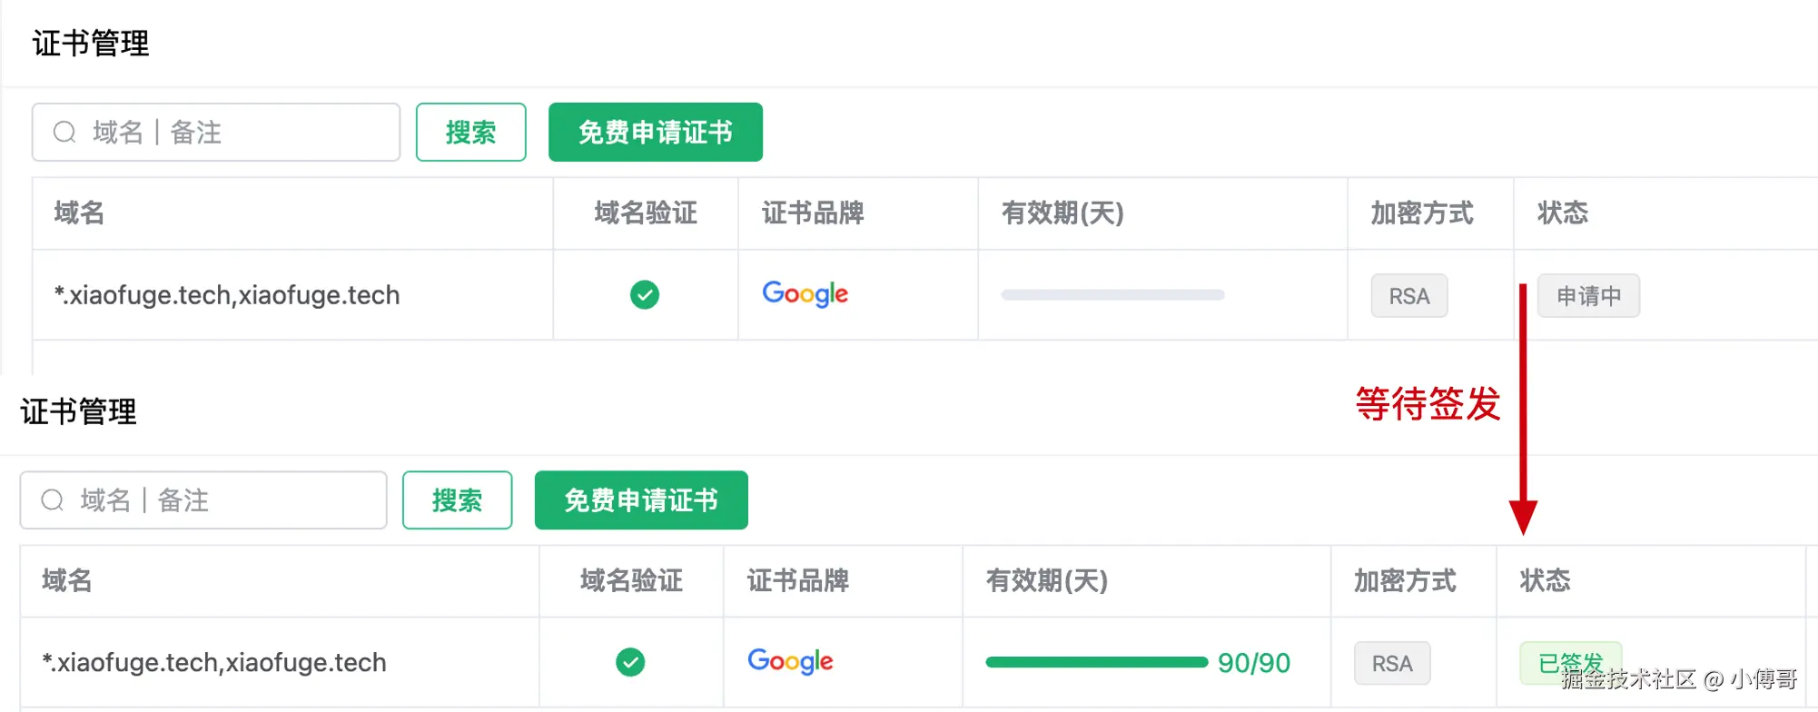Click the Google brand logo in the 已签发 row
Image resolution: width=1818 pixels, height=712 pixels.
791,661
